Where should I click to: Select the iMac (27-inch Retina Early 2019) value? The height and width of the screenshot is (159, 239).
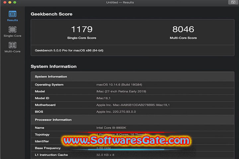[121, 91]
